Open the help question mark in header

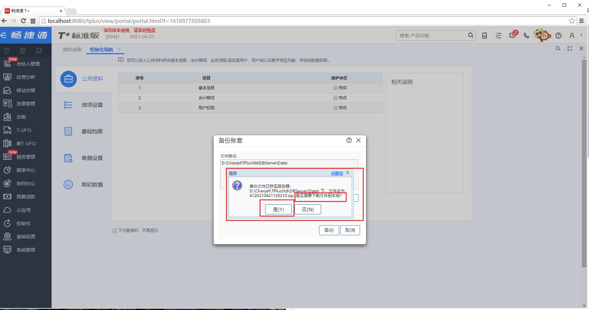click(558, 36)
